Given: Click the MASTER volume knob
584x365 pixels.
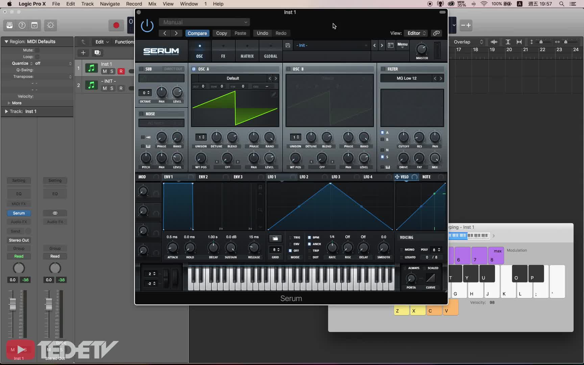Looking at the screenshot, I should (421, 49).
